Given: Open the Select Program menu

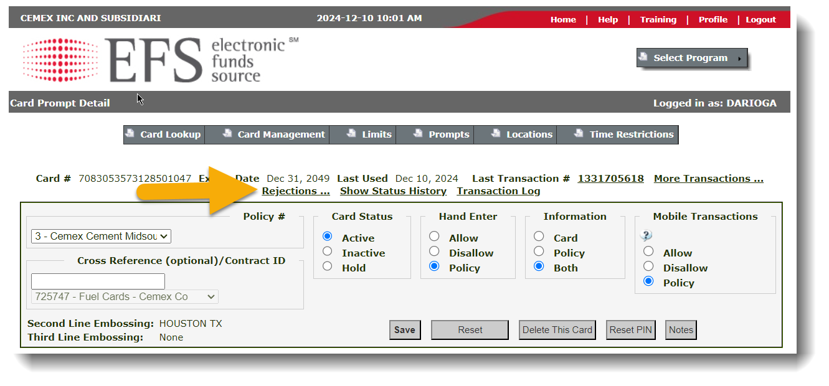Looking at the screenshot, I should pos(692,57).
